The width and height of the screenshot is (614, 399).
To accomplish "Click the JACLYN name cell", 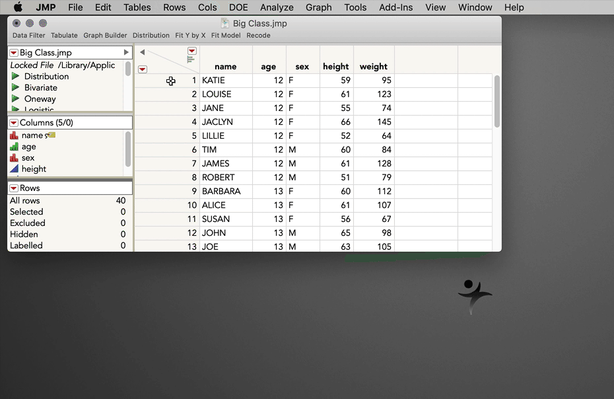I will [226, 122].
